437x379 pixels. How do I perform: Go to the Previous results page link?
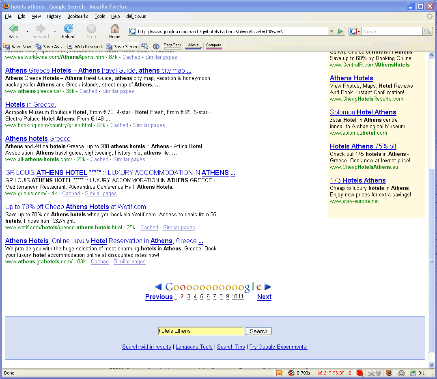pos(159,297)
